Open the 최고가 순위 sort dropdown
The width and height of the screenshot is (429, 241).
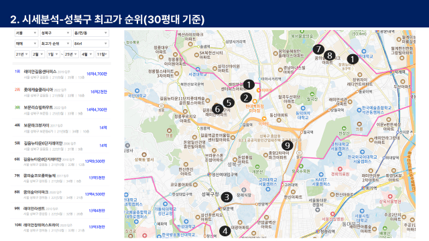pyautogui.click(x=56, y=44)
